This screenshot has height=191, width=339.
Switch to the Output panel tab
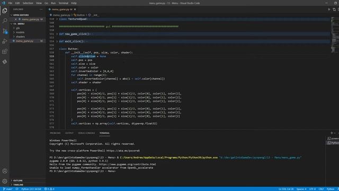pos(69,133)
